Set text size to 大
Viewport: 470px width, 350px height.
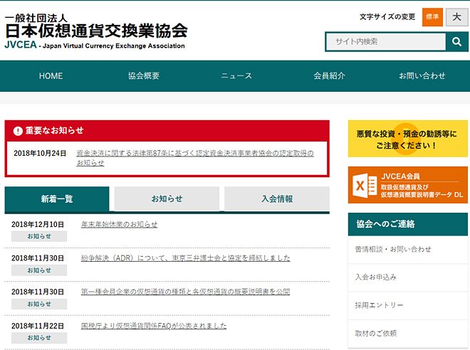456,17
